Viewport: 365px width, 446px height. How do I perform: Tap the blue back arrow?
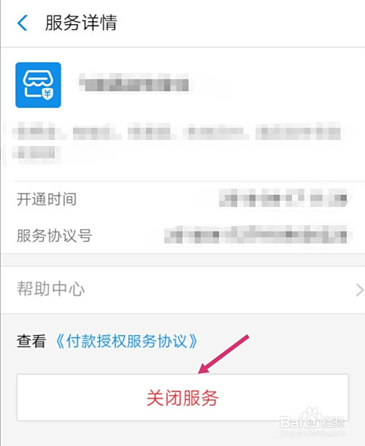click(22, 23)
